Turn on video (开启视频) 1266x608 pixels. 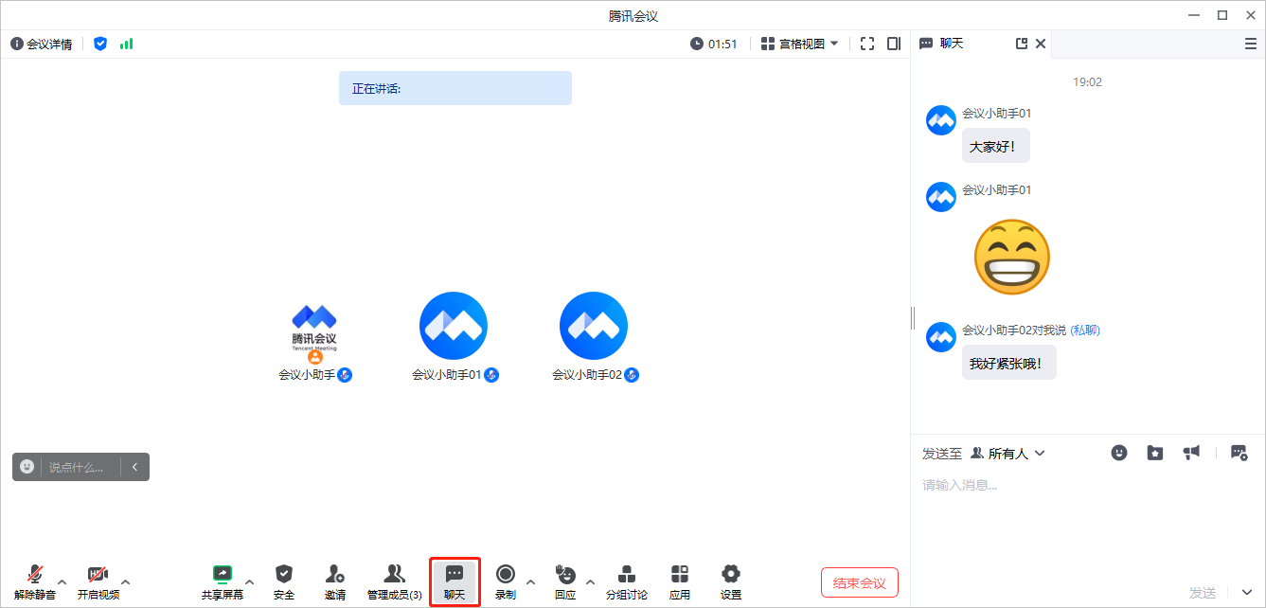(x=98, y=582)
